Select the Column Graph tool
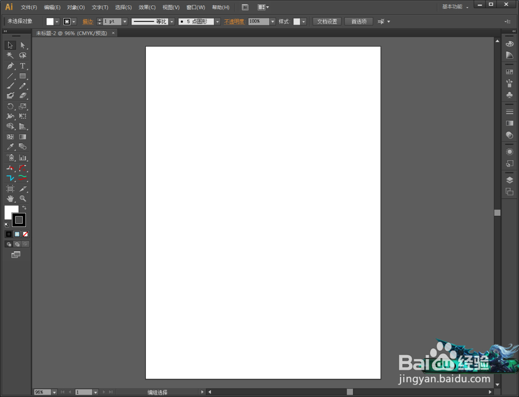The height and width of the screenshot is (397, 519). pyautogui.click(x=22, y=157)
